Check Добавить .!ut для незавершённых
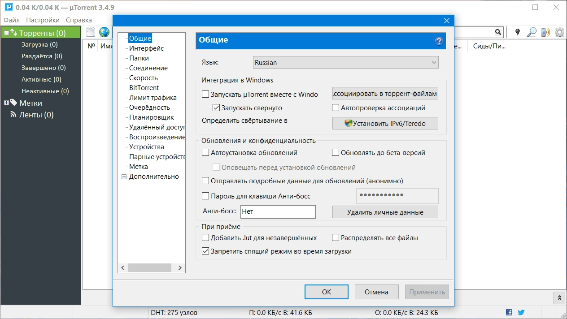The width and height of the screenshot is (567, 319). [205, 238]
